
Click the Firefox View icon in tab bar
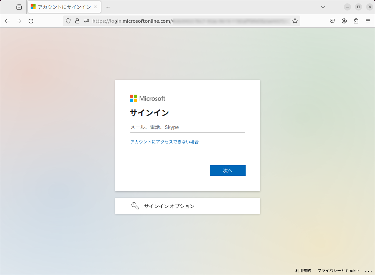coord(19,7)
